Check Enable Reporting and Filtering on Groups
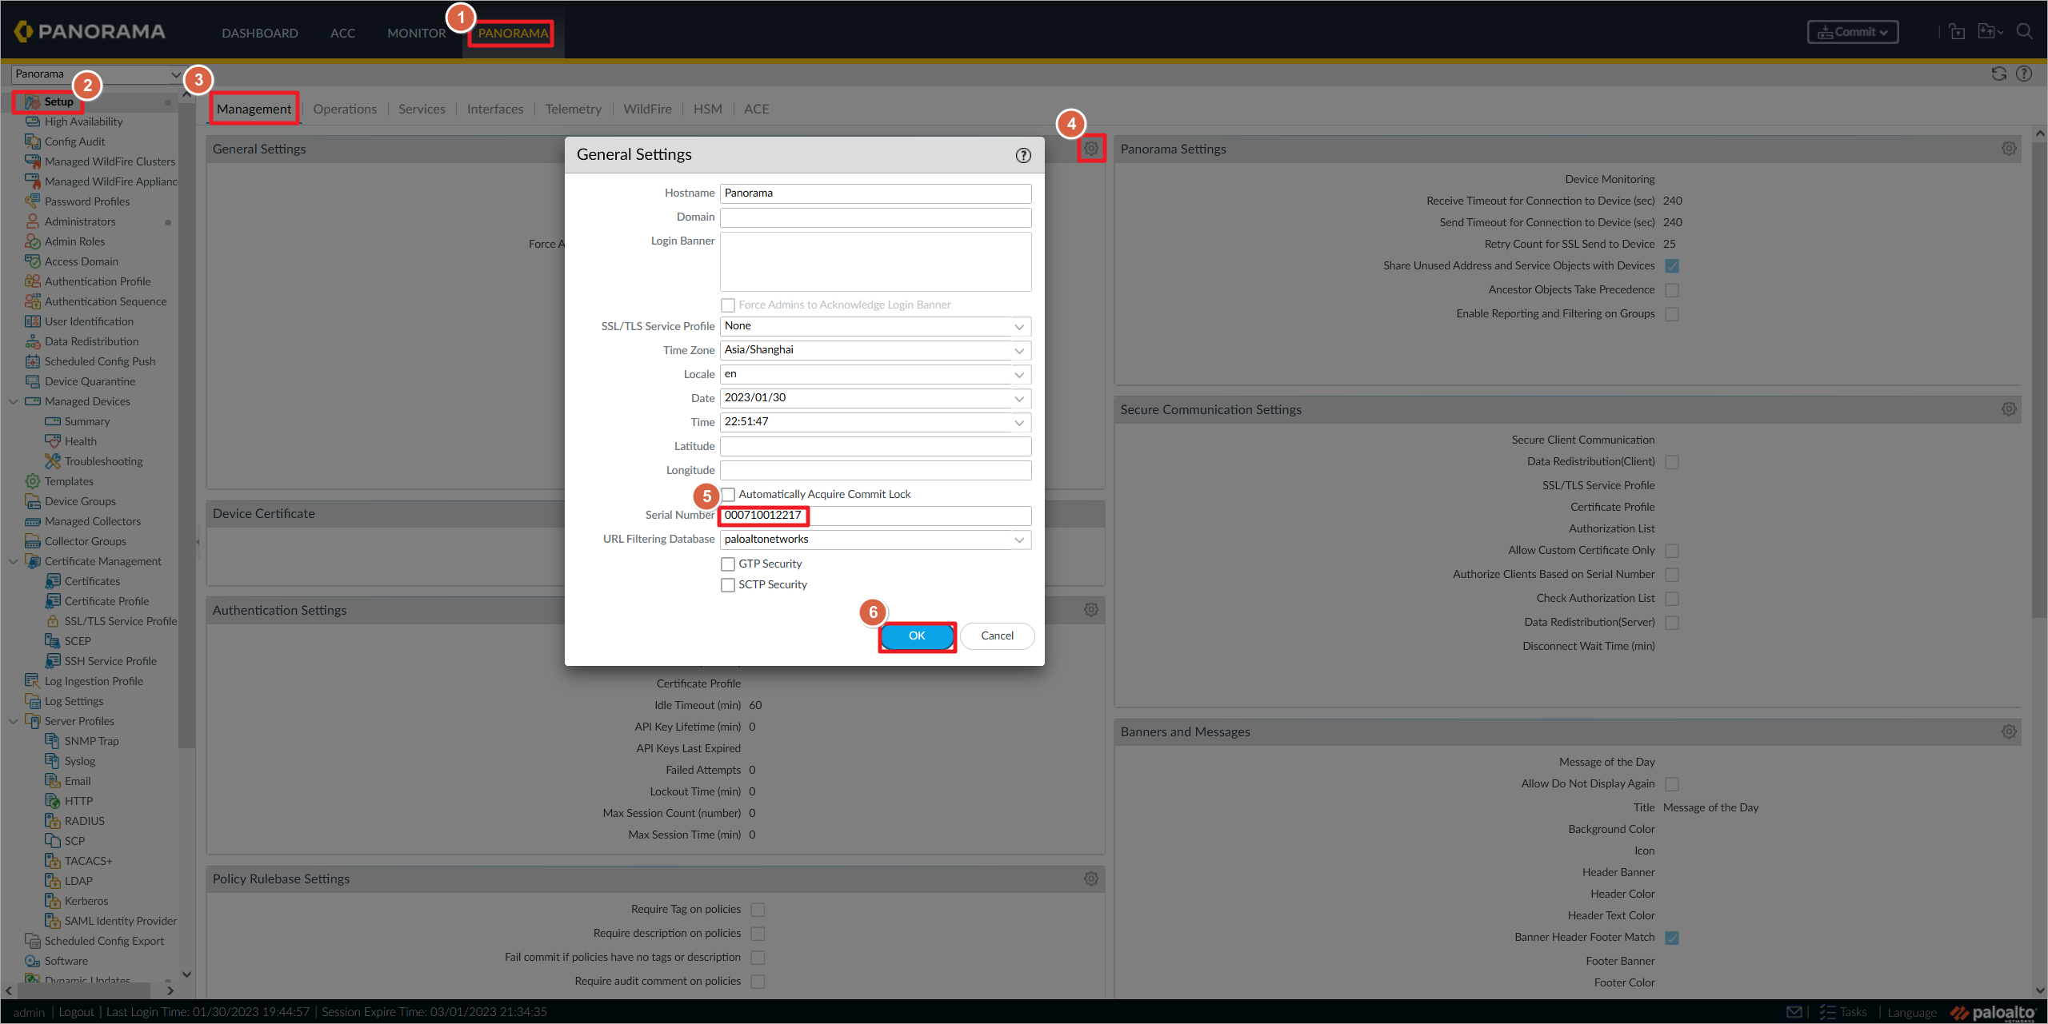The image size is (2048, 1024). pos(1672,314)
